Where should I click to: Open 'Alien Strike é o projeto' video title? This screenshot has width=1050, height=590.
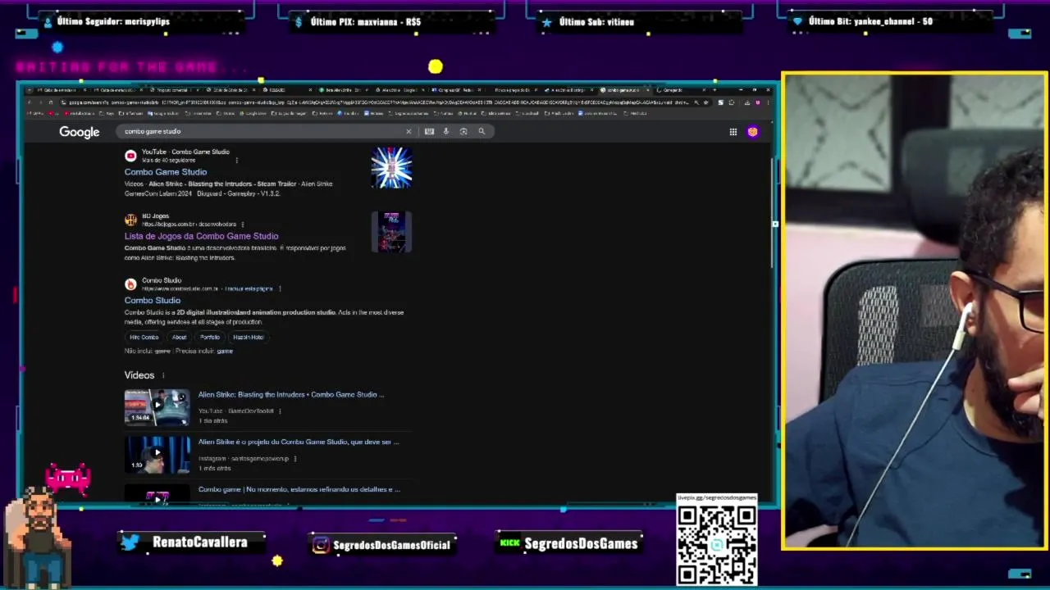(299, 442)
